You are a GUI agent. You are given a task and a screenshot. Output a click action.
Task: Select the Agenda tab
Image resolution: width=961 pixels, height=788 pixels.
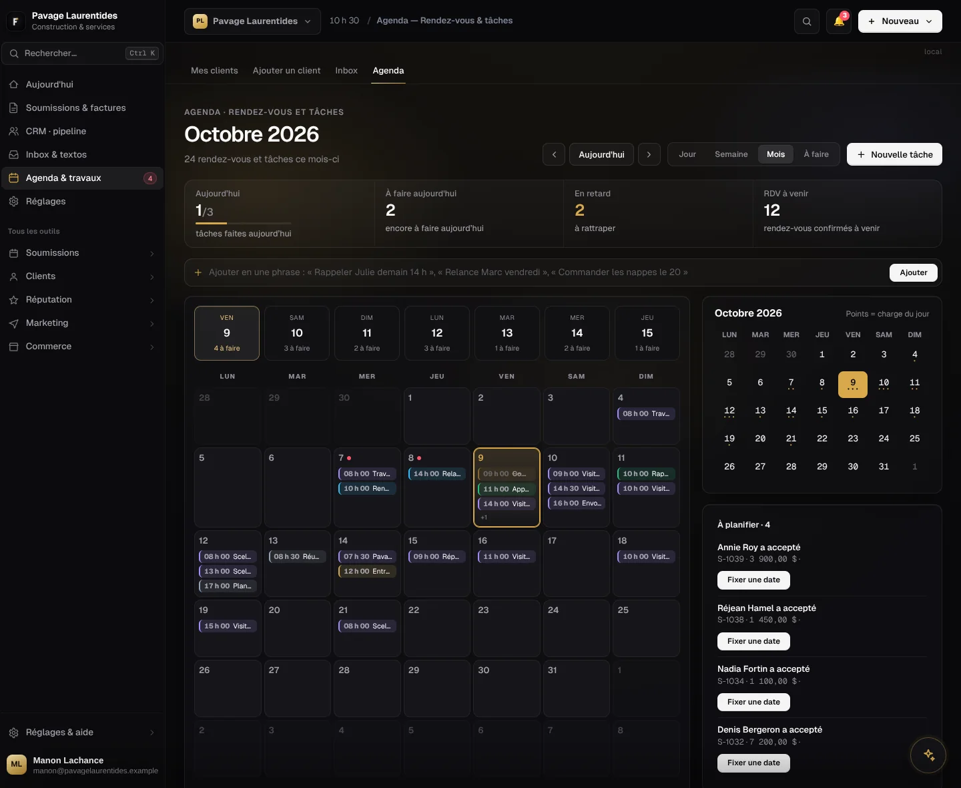coord(388,71)
